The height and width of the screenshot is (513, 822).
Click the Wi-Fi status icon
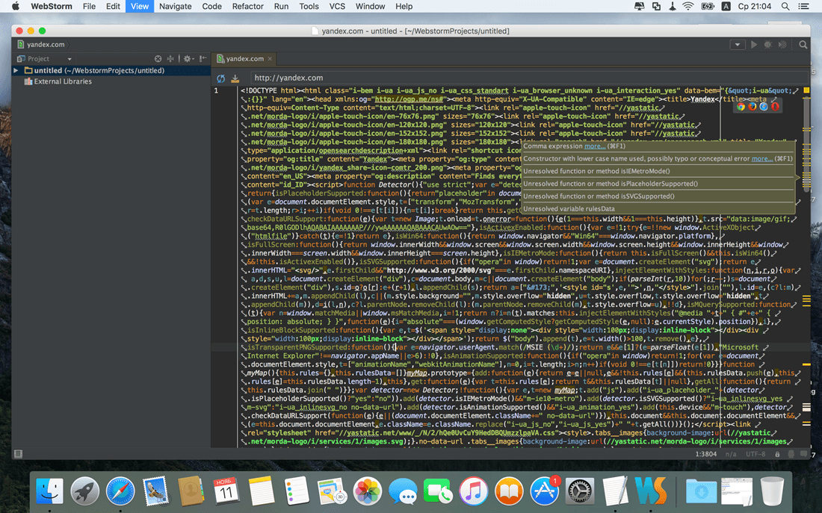pos(688,6)
